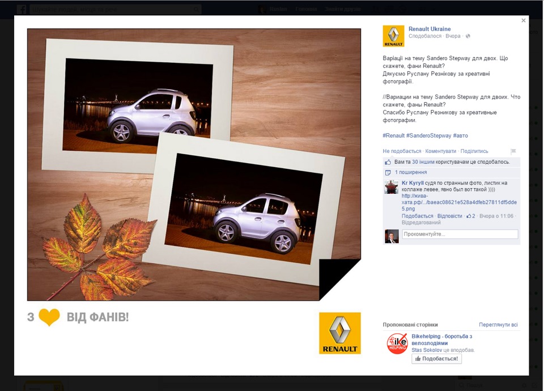544x391 pixels.
Task: Open the Bikehelping page logo
Action: [x=397, y=343]
